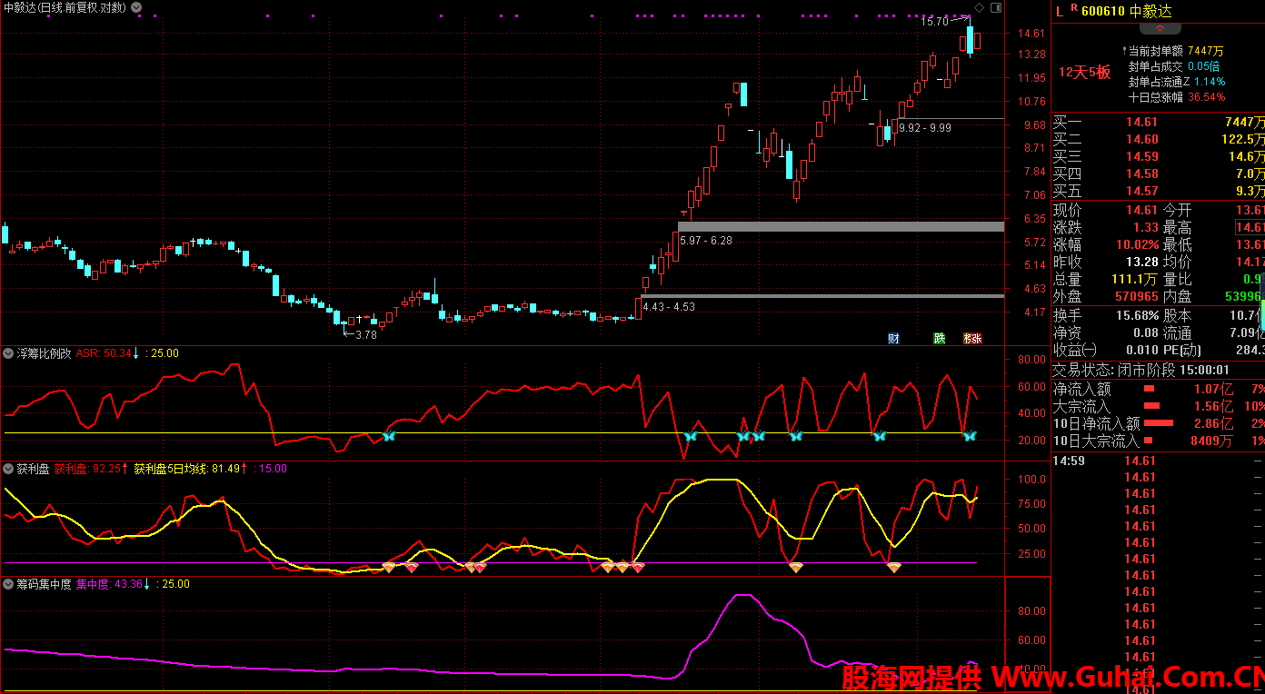Click the 12天5板 limit-up label
The image size is (1265, 694).
(x=1084, y=73)
